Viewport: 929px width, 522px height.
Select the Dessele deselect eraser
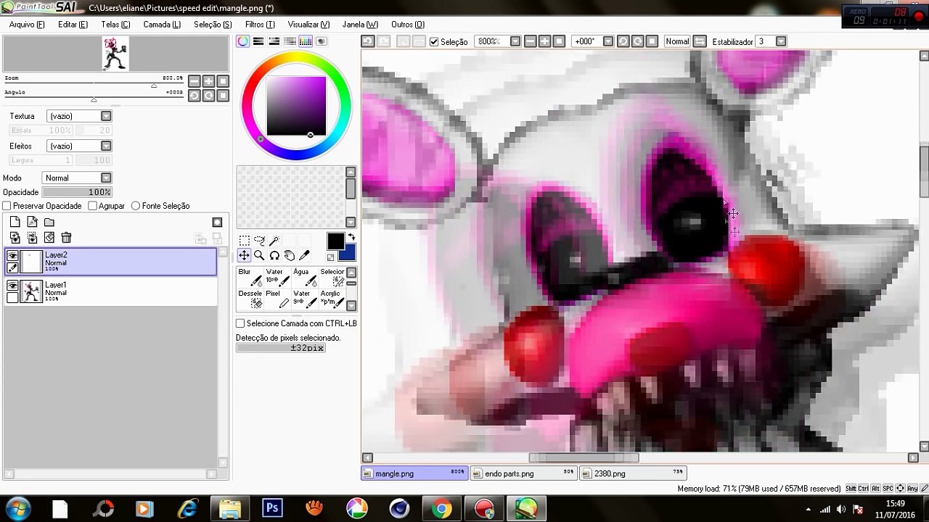(x=250, y=299)
